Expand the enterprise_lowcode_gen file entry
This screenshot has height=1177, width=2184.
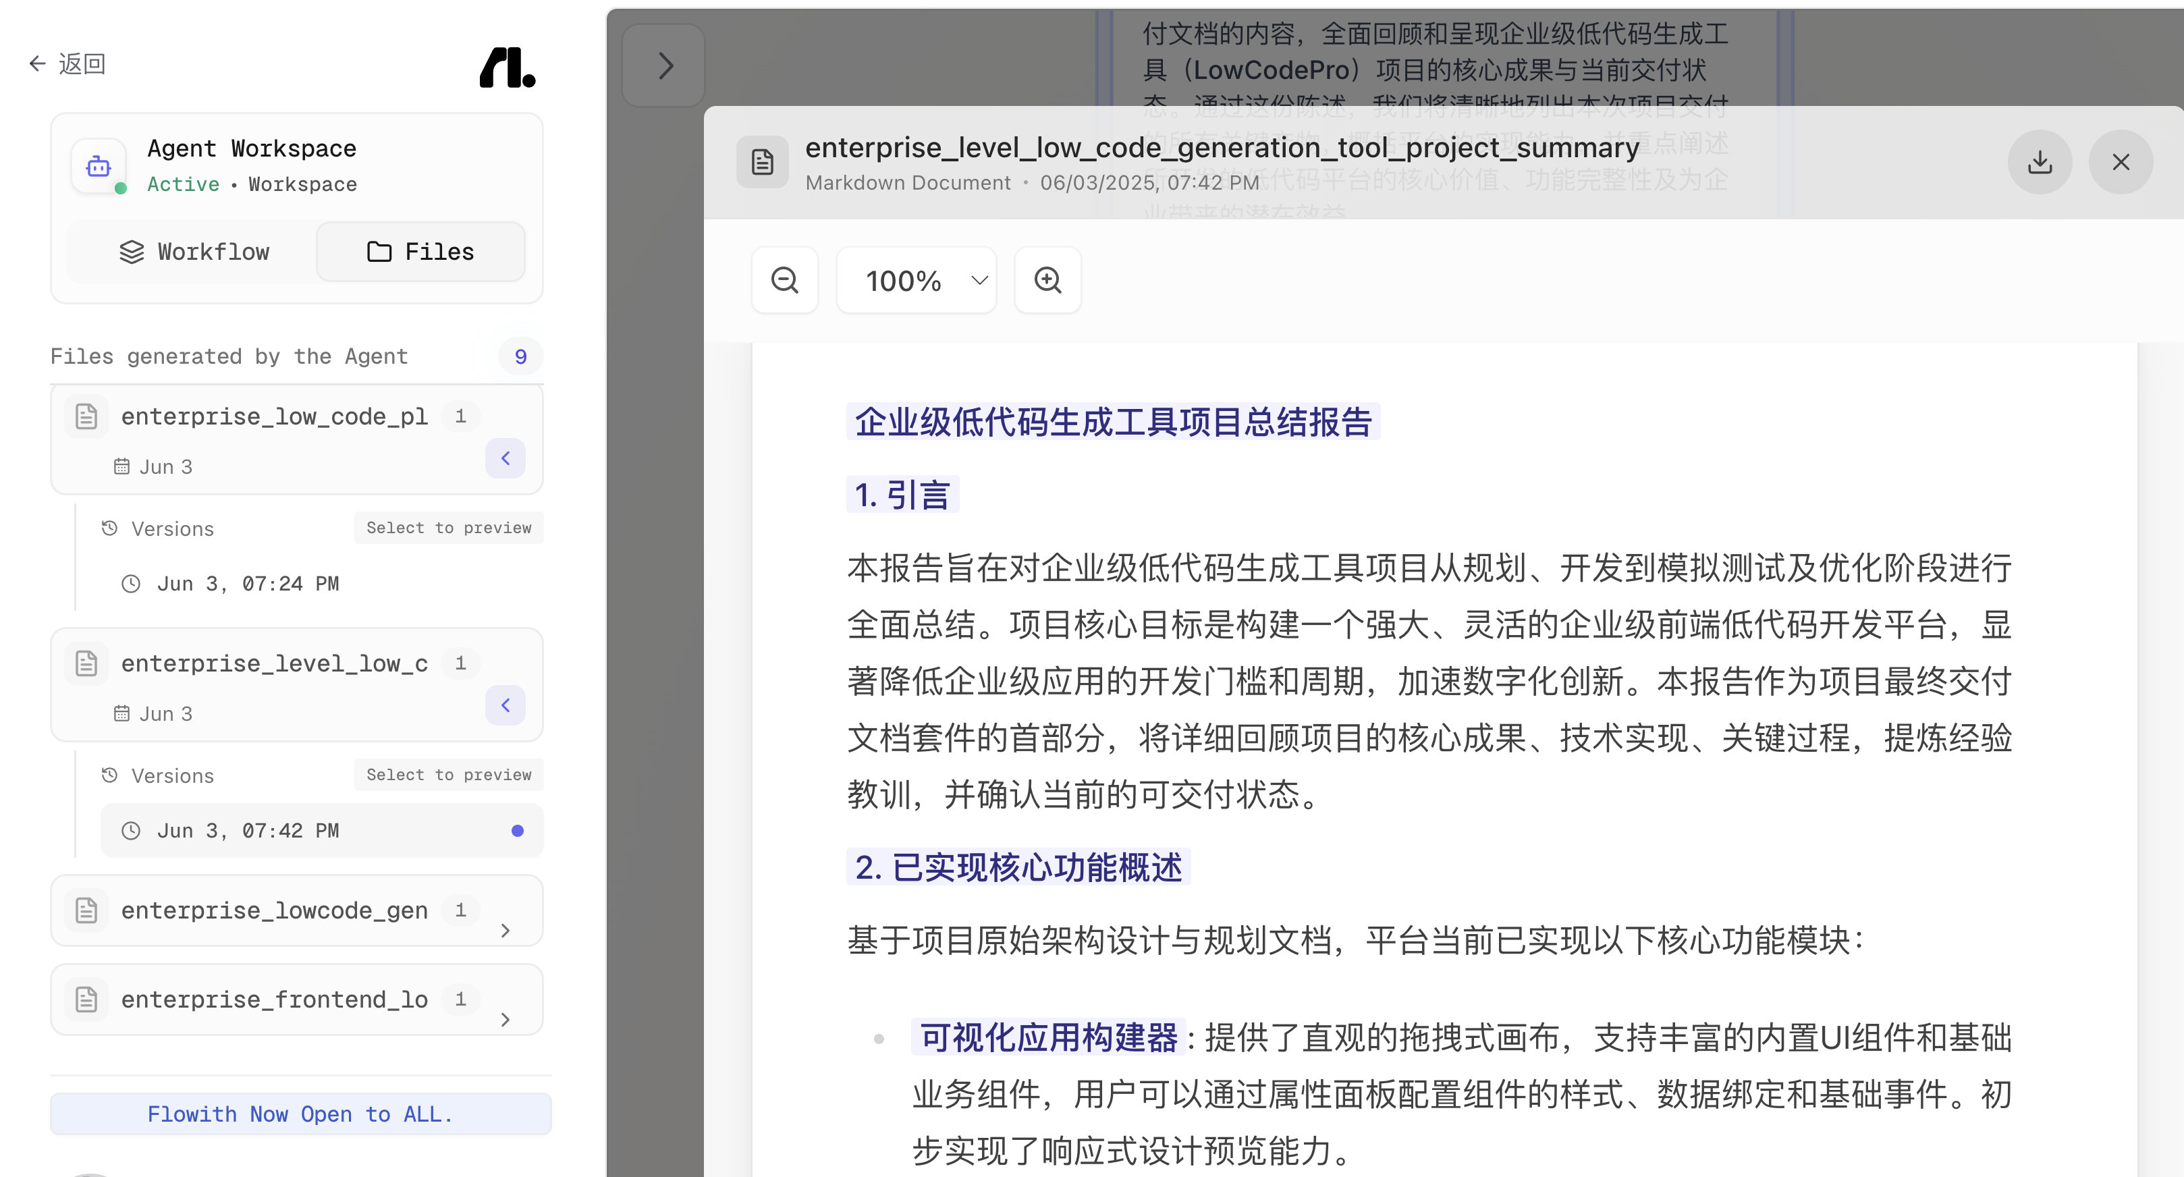click(506, 931)
